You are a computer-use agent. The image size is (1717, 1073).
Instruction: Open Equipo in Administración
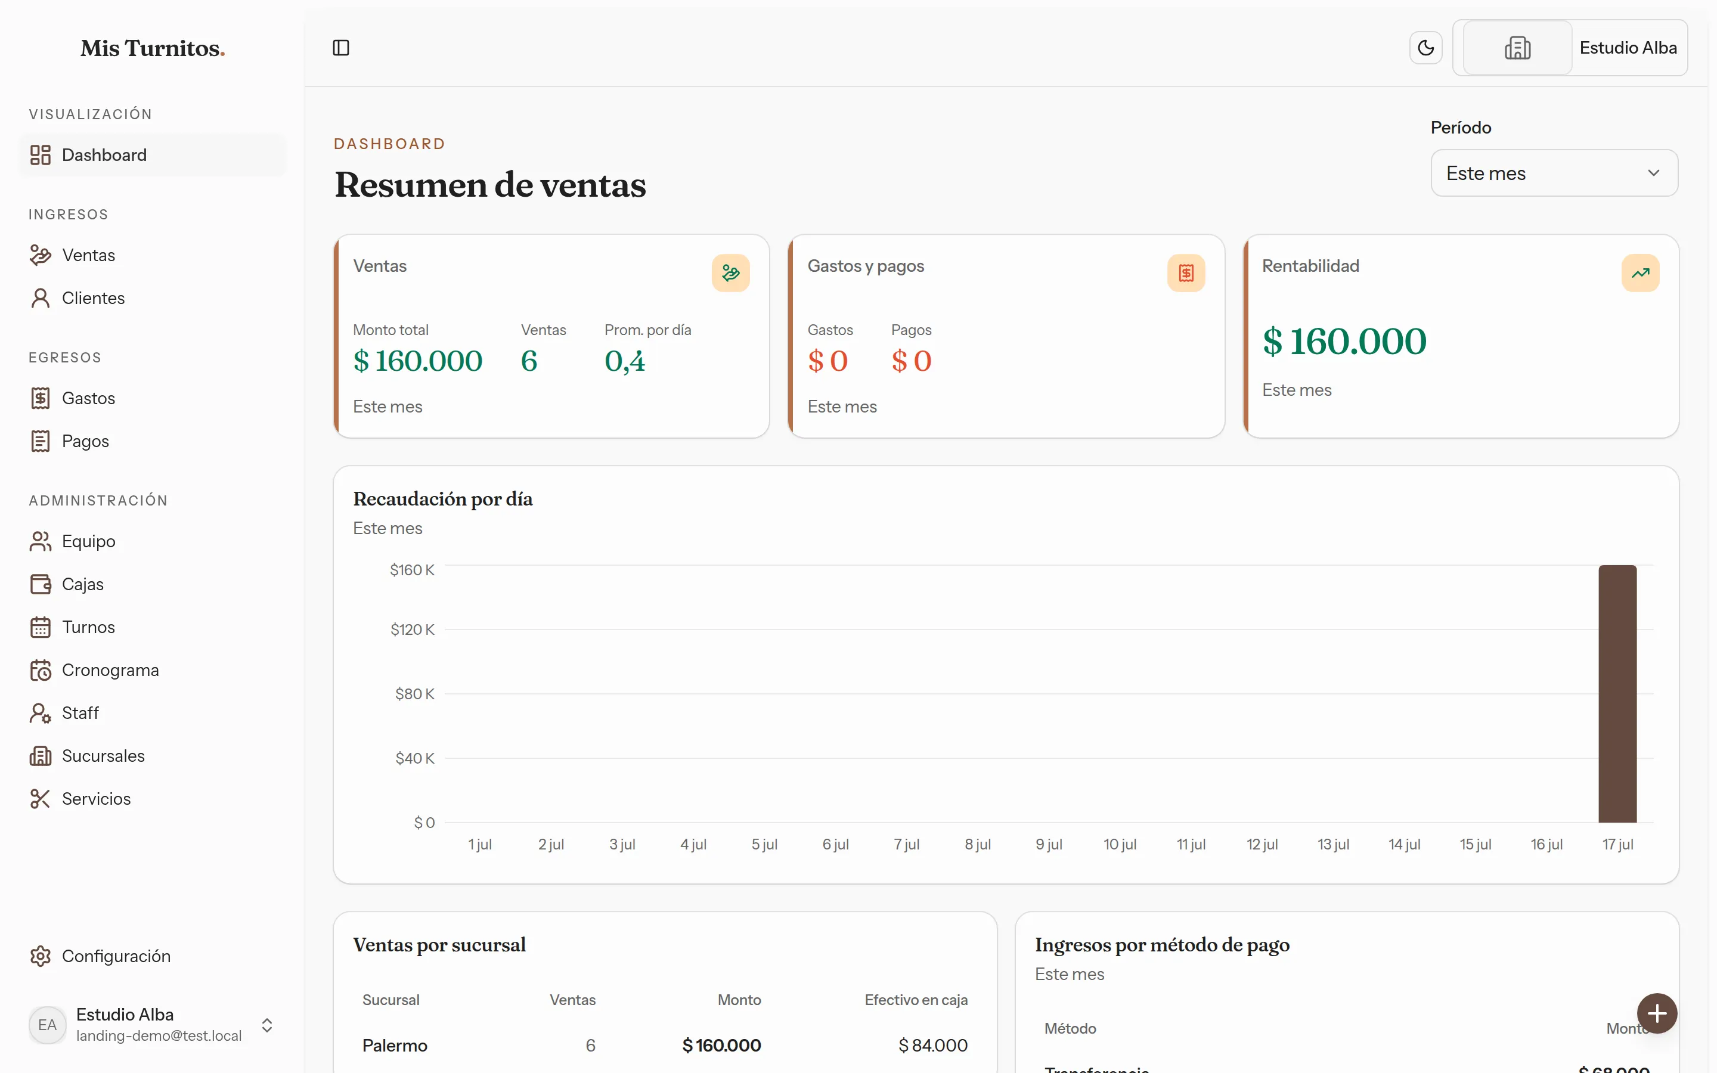[153, 541]
